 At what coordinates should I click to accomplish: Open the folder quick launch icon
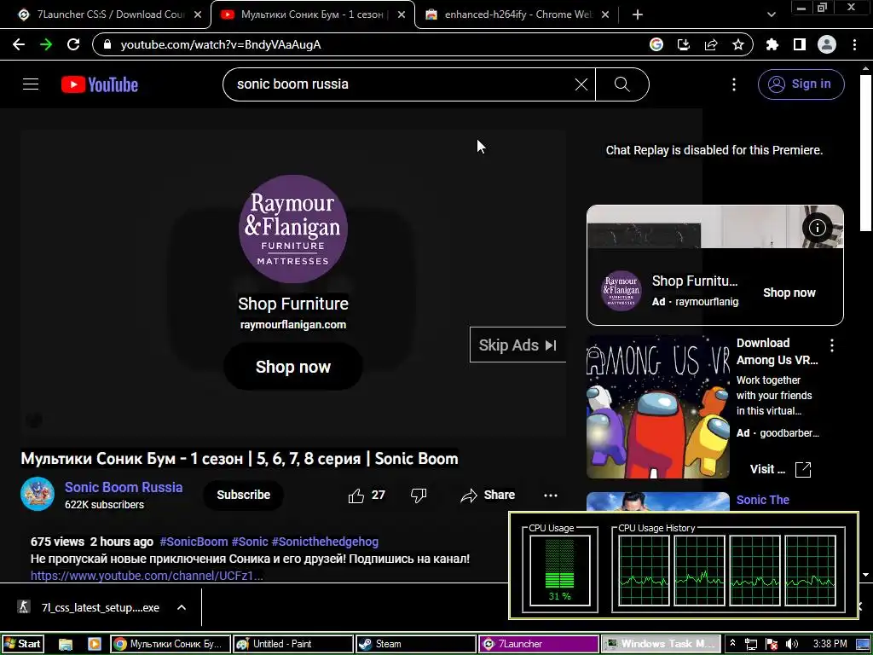coord(66,645)
